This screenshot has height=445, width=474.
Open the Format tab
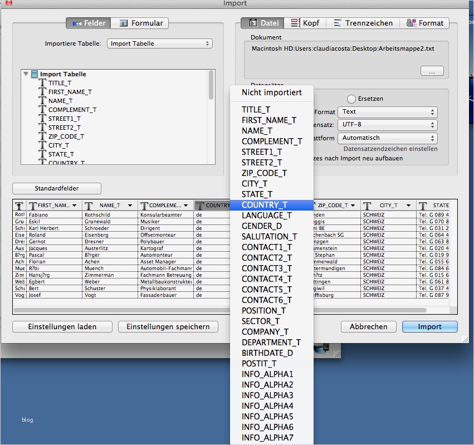pos(424,23)
